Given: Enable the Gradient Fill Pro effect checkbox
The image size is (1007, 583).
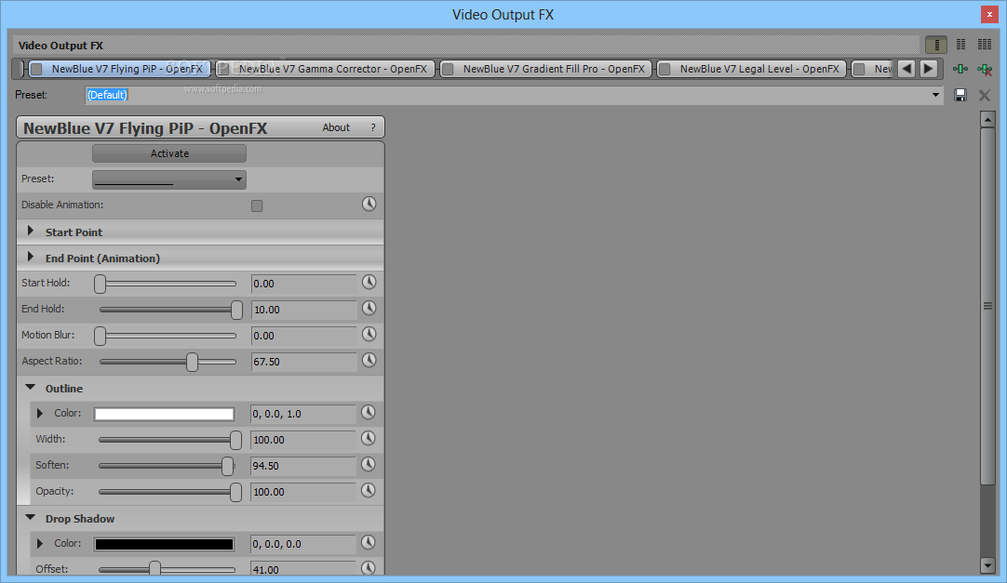Looking at the screenshot, I should [x=448, y=69].
